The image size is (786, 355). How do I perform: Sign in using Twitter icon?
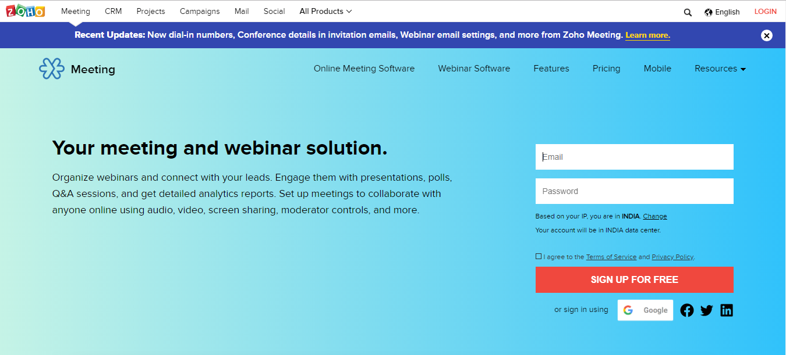[x=707, y=310]
